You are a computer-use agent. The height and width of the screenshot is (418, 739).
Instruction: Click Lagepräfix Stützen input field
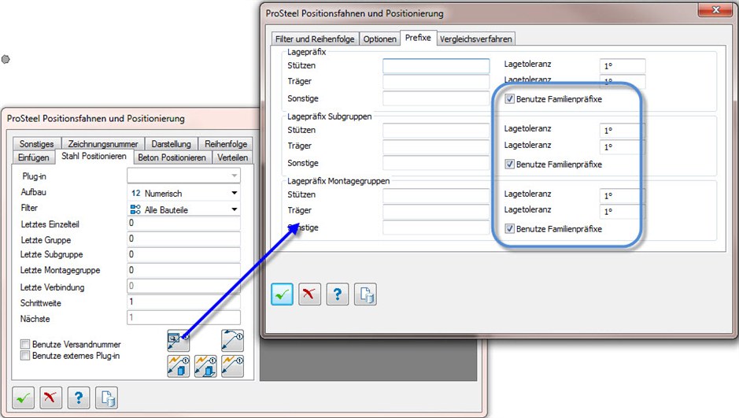pyautogui.click(x=436, y=65)
